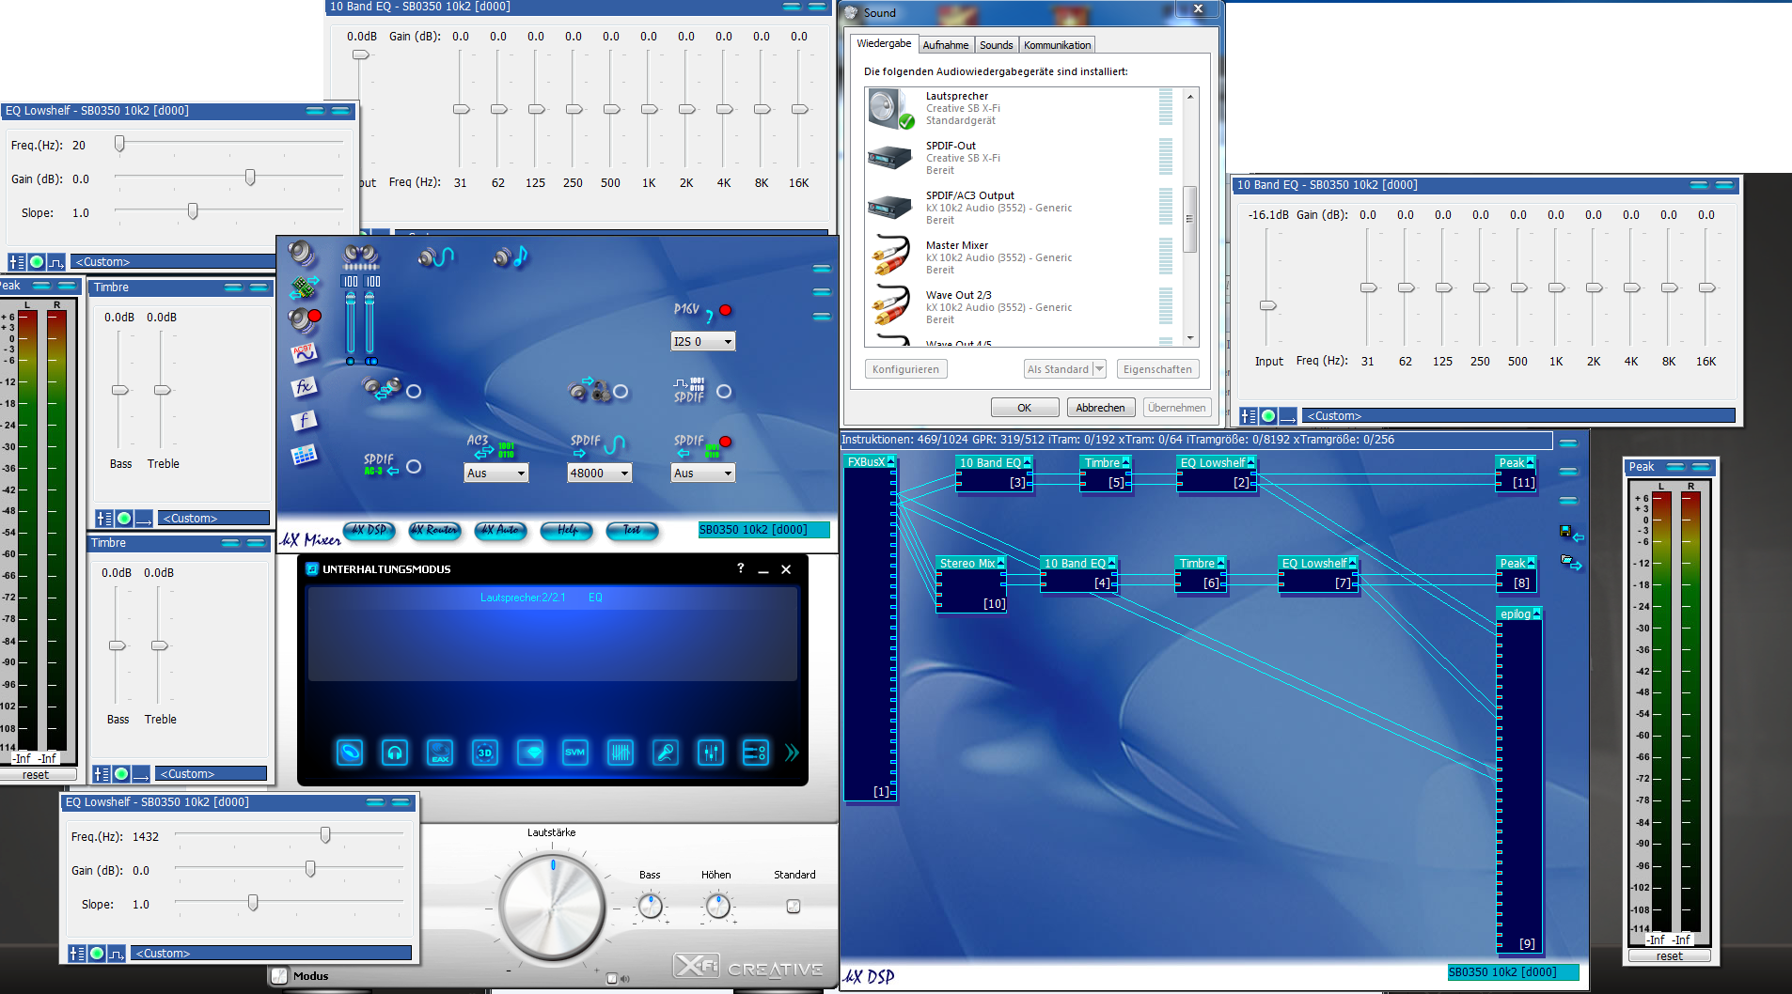Viewport: 1792px width, 994px height.
Task: Open the recording speaker icon with red dot
Action: [304, 319]
